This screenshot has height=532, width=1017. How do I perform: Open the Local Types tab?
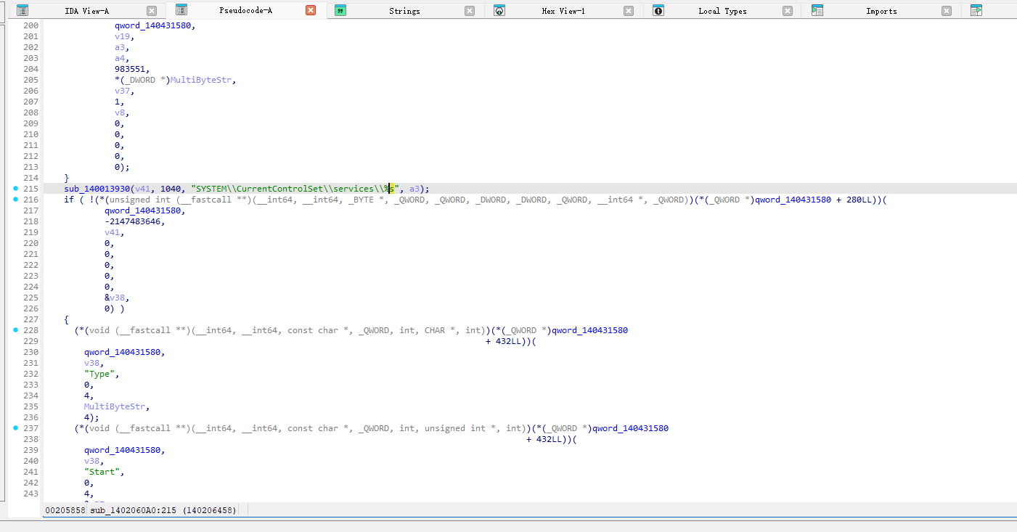722,11
